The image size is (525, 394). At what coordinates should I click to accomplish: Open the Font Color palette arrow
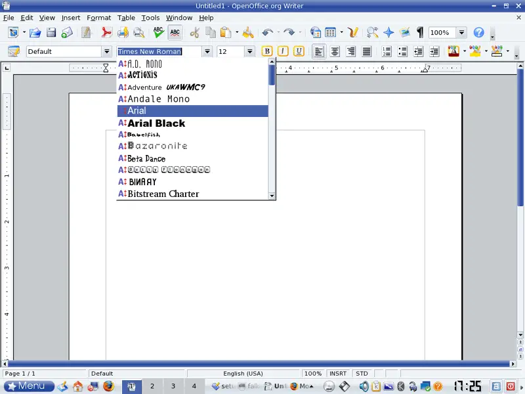pos(465,51)
